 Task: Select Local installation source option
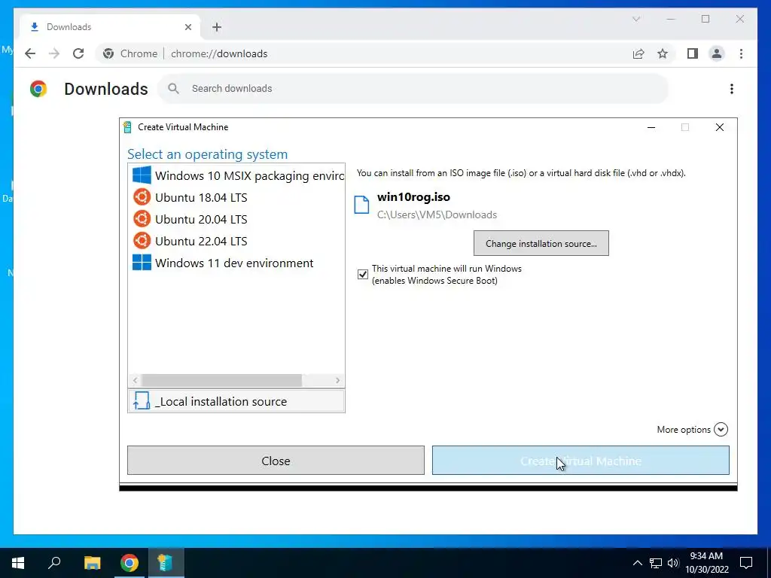click(x=236, y=401)
